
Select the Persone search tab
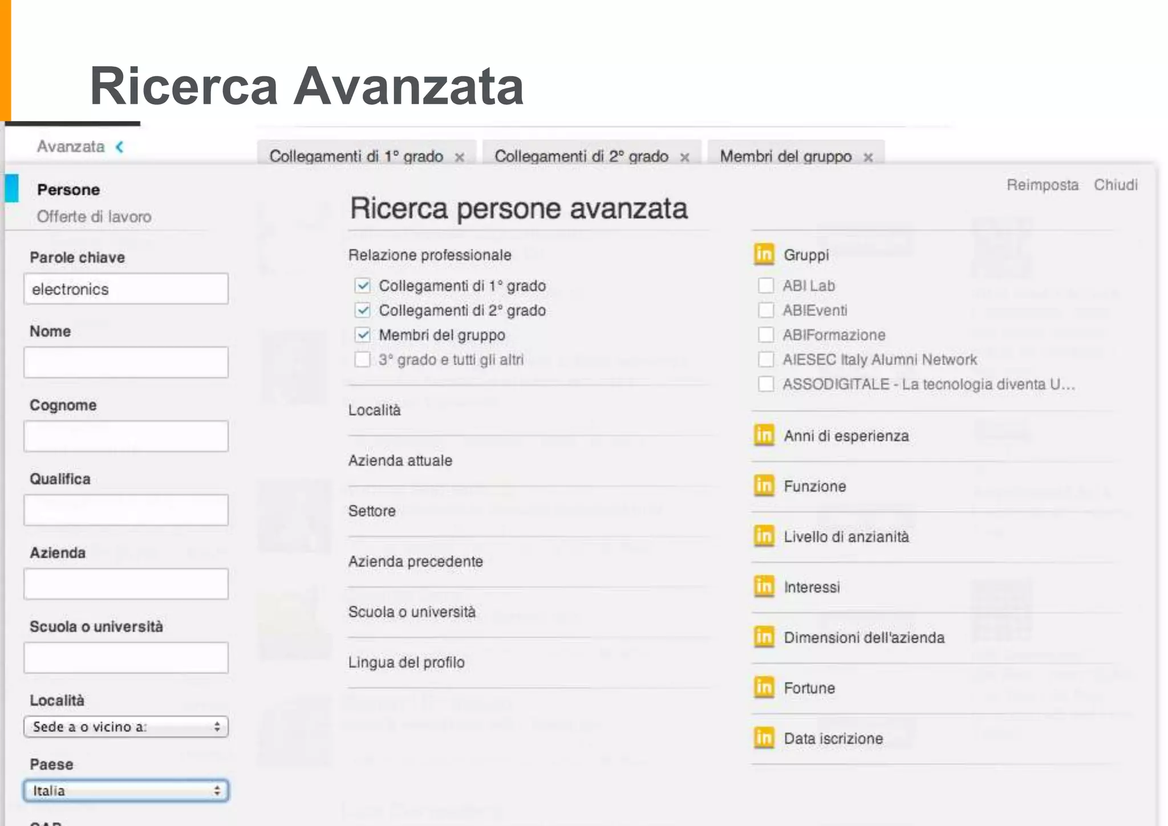[68, 190]
